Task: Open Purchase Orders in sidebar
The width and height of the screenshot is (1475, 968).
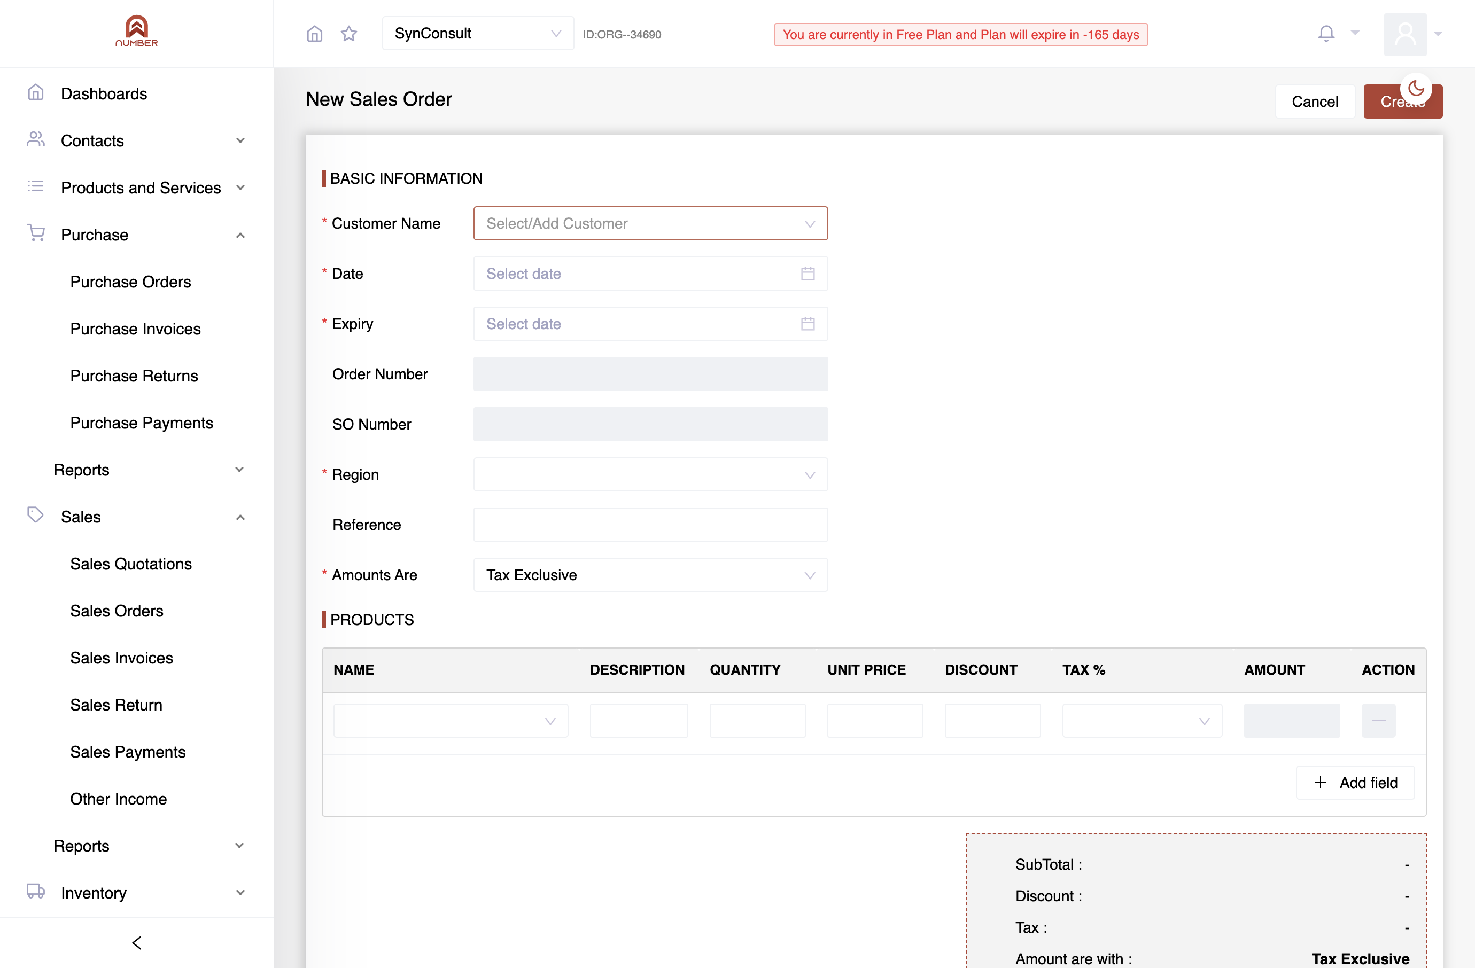Action: click(x=131, y=282)
